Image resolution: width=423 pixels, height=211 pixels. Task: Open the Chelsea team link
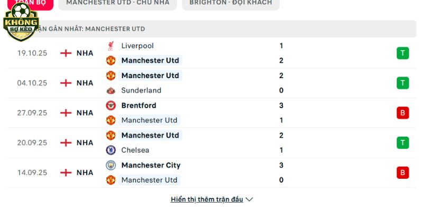click(135, 150)
